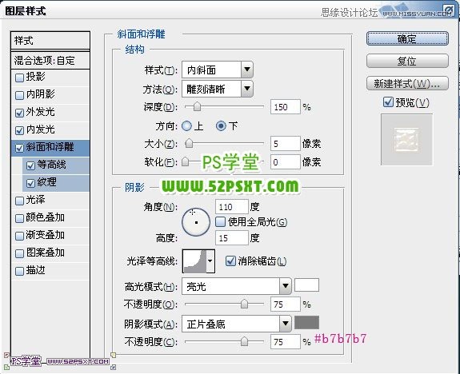Uncheck 消除锯齿(L) checkbox

pos(230,261)
